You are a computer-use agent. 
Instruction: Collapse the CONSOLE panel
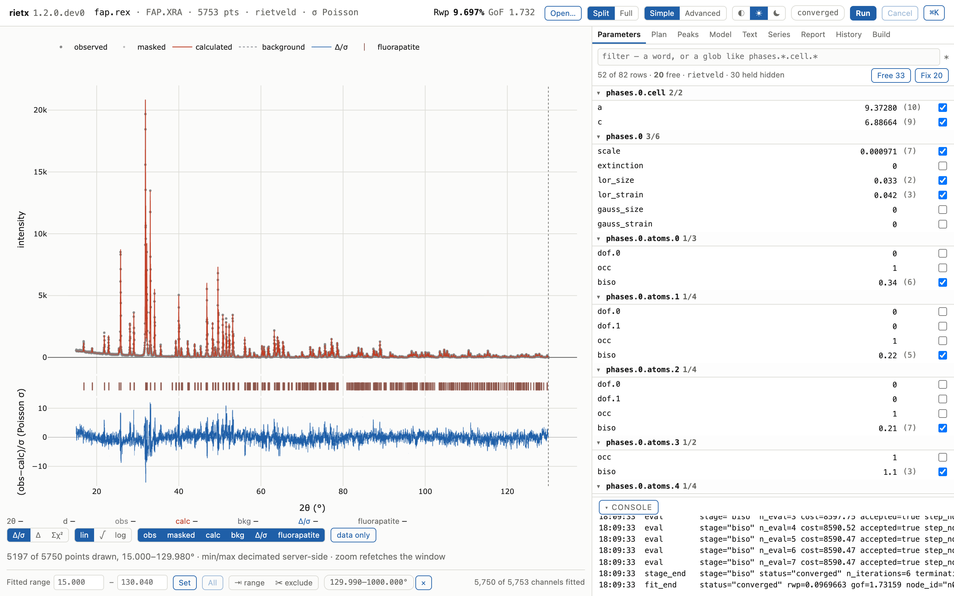point(628,507)
